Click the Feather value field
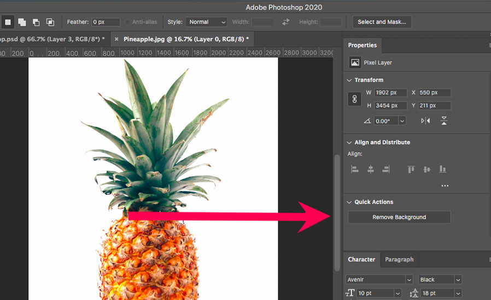The height and width of the screenshot is (300, 491). [x=106, y=22]
